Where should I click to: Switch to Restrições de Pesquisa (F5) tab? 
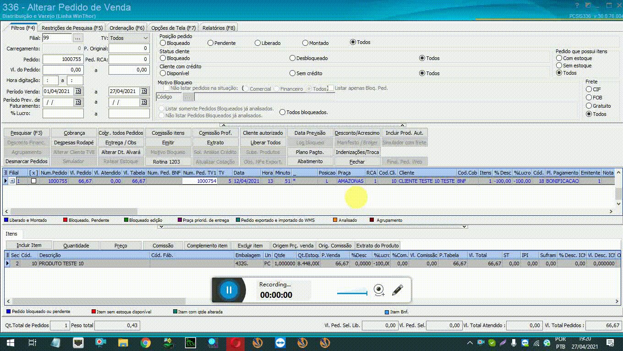72,28
